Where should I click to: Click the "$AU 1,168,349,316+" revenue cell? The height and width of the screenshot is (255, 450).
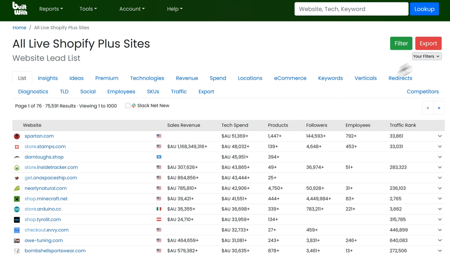[187, 147]
